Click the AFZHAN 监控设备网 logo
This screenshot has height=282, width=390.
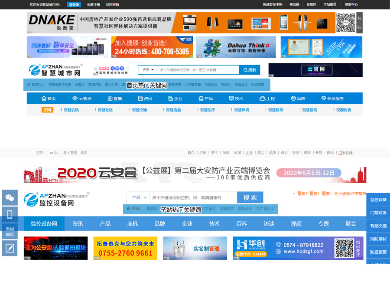click(56, 200)
